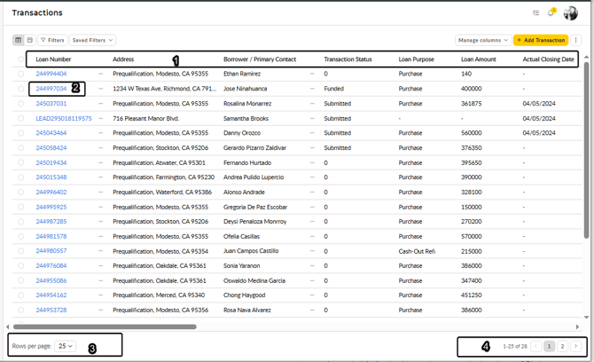The width and height of the screenshot is (594, 362).
Task: Change the Rows per page dropdown
Action: [x=65, y=346]
